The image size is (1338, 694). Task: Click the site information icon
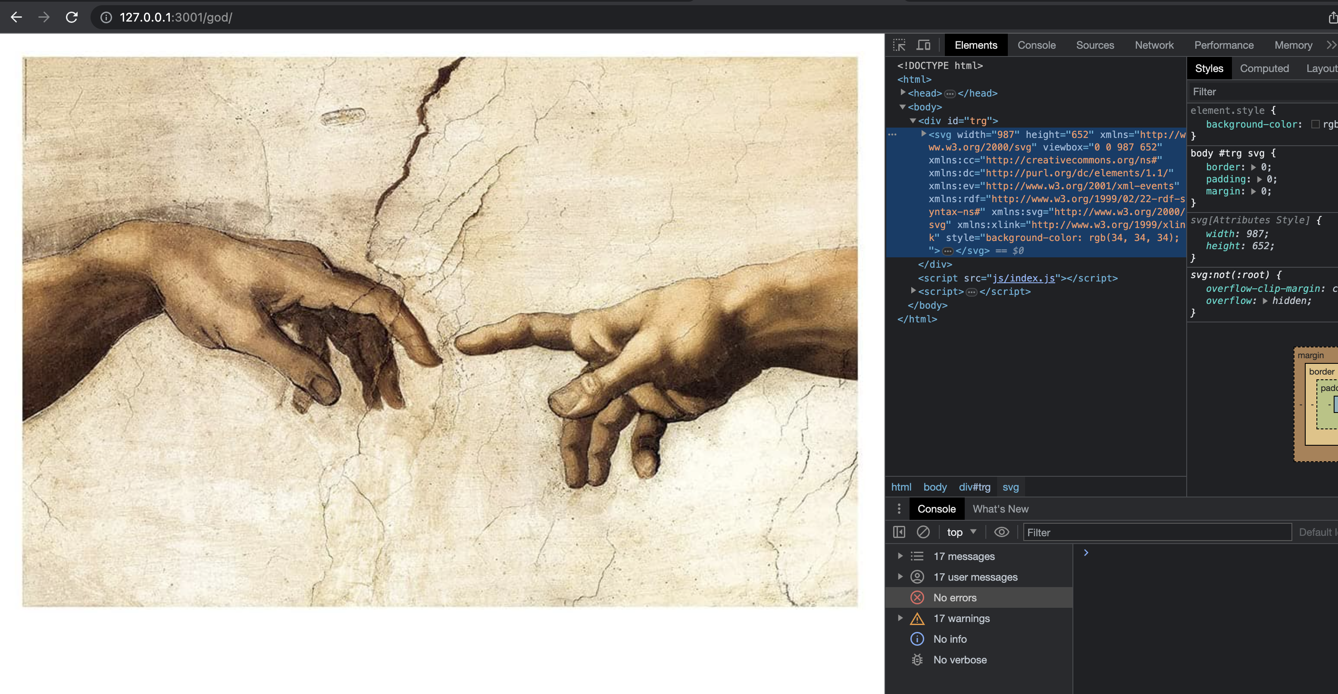(106, 17)
